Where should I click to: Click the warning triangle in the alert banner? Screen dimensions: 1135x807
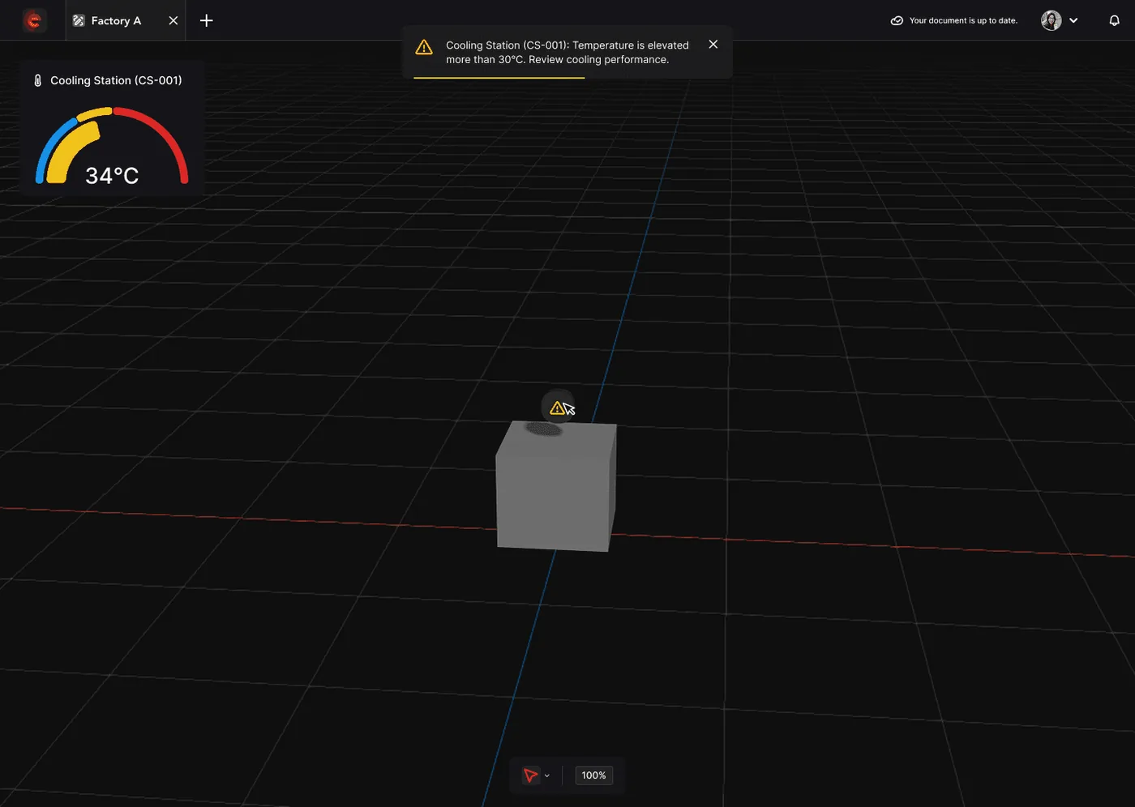(x=424, y=48)
